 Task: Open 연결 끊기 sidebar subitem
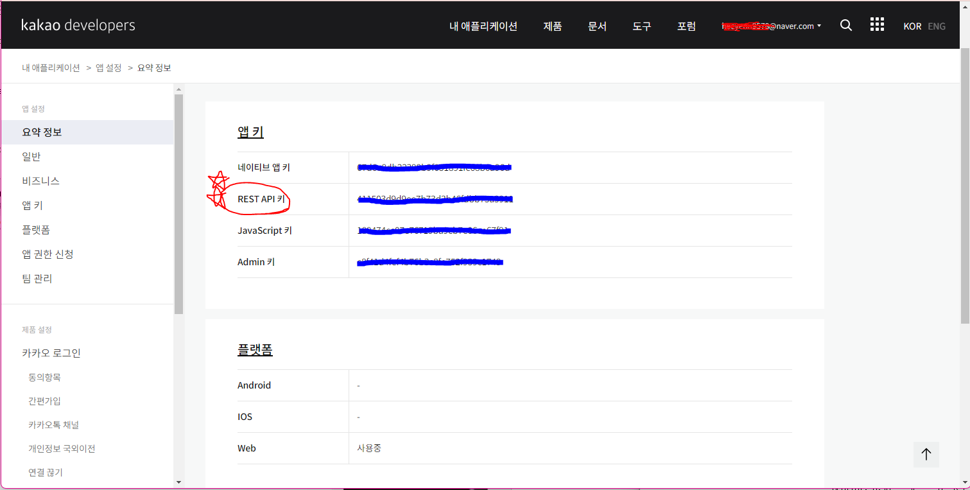coord(46,473)
